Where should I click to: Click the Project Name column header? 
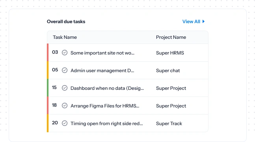tap(171, 37)
